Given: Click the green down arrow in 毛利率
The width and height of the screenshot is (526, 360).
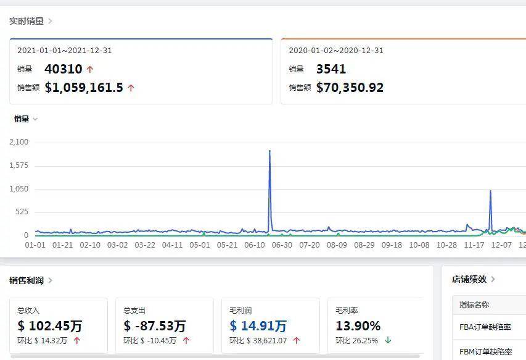Looking at the screenshot, I should [x=388, y=340].
